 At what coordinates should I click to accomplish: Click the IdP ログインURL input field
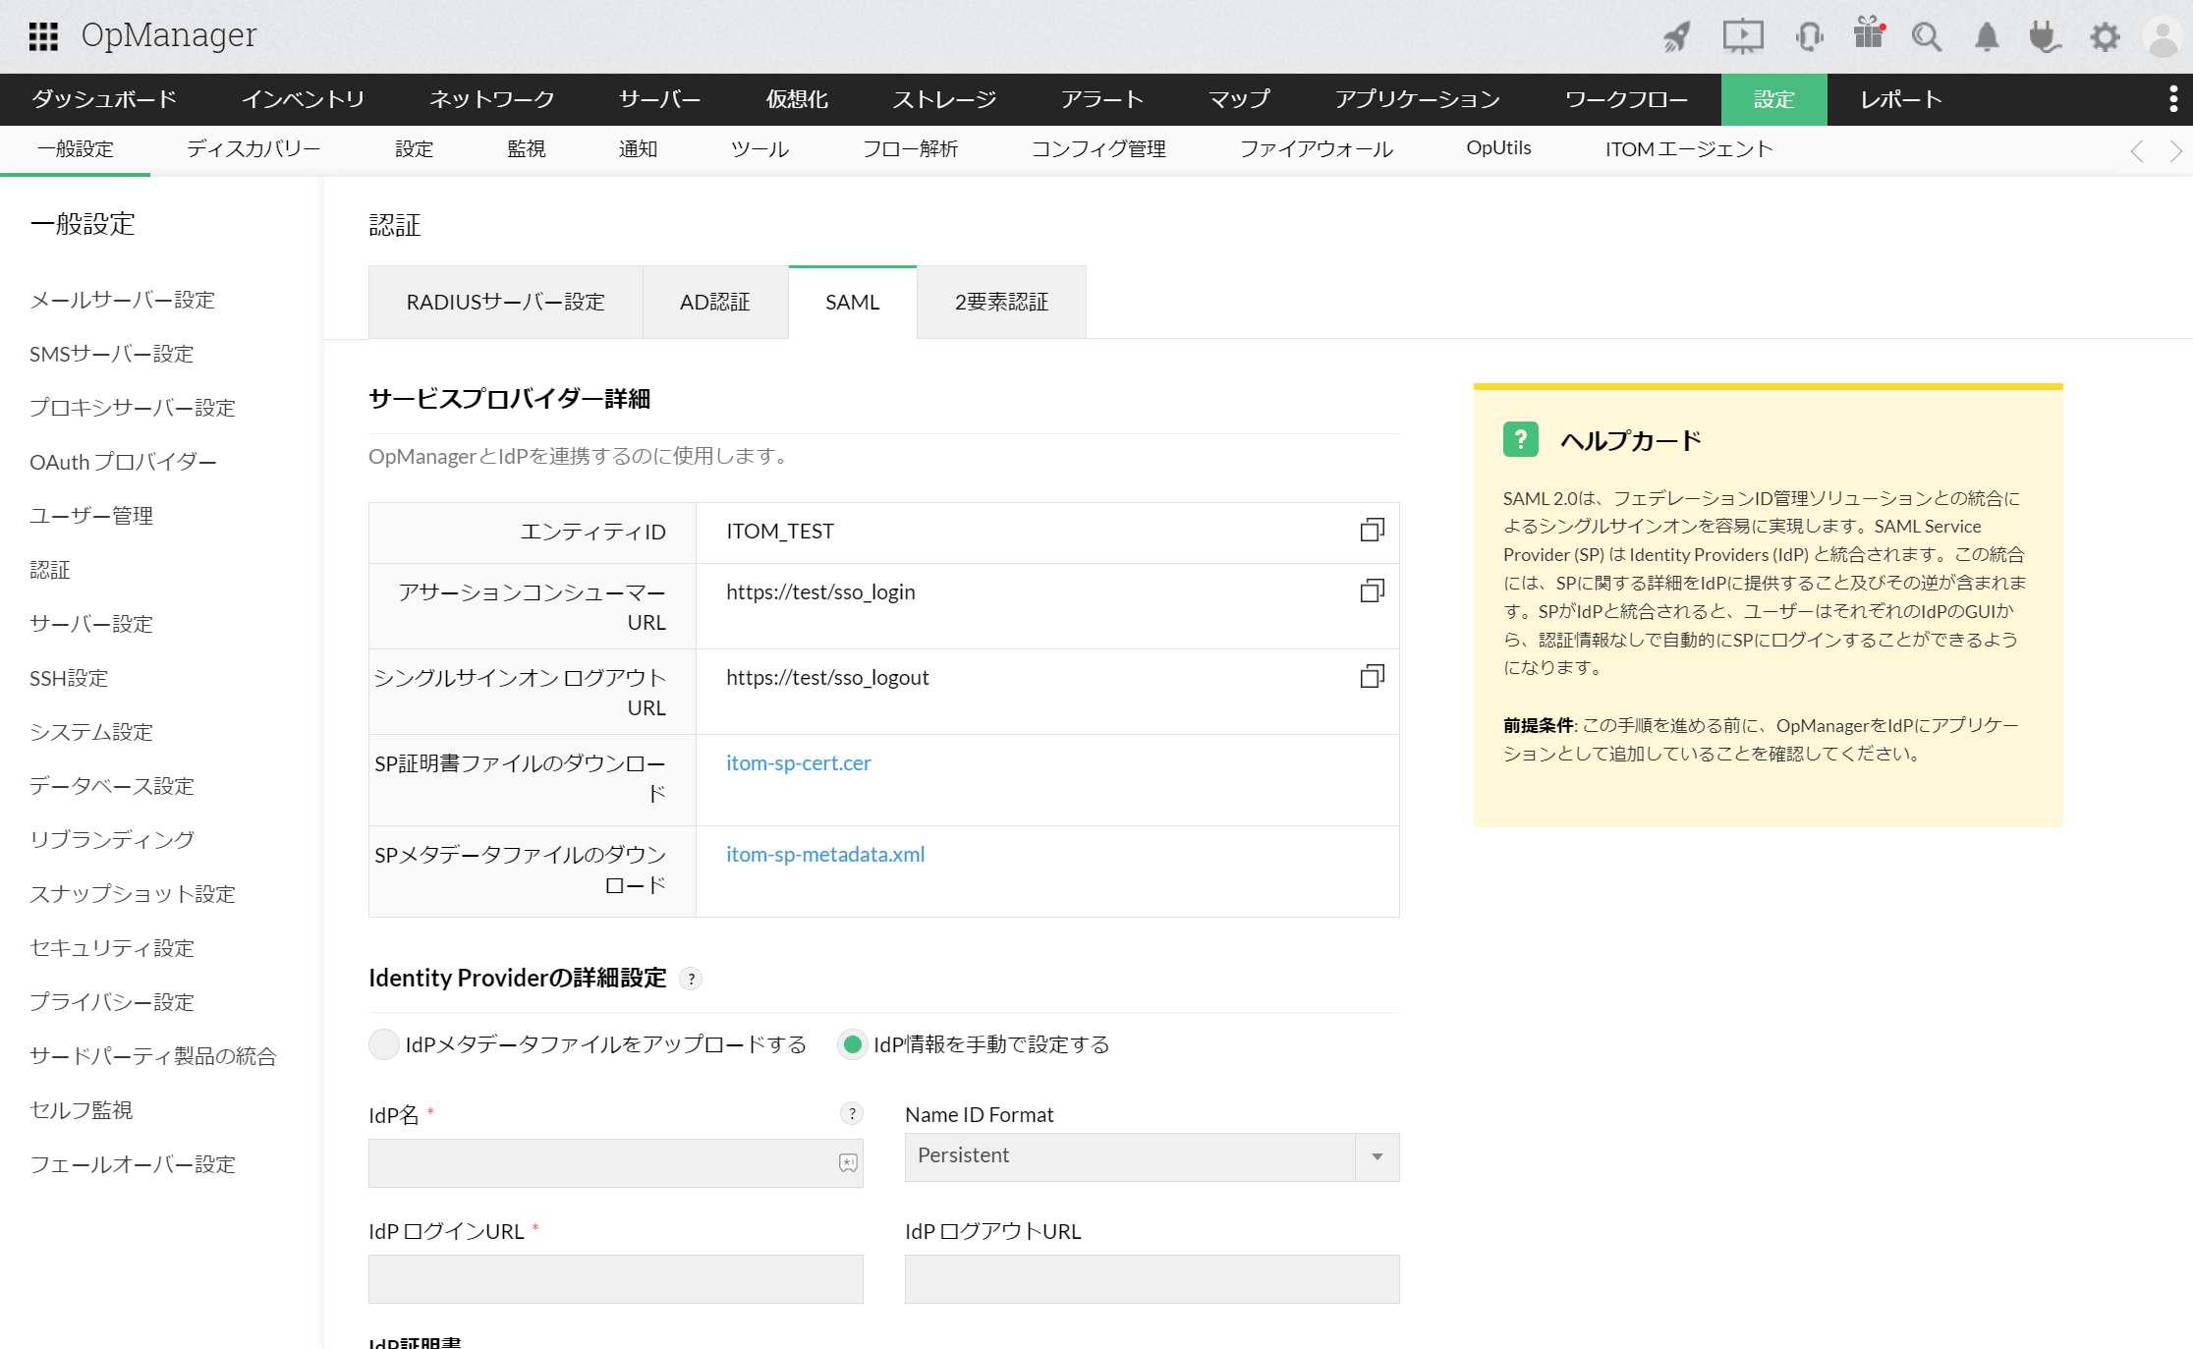point(615,1279)
